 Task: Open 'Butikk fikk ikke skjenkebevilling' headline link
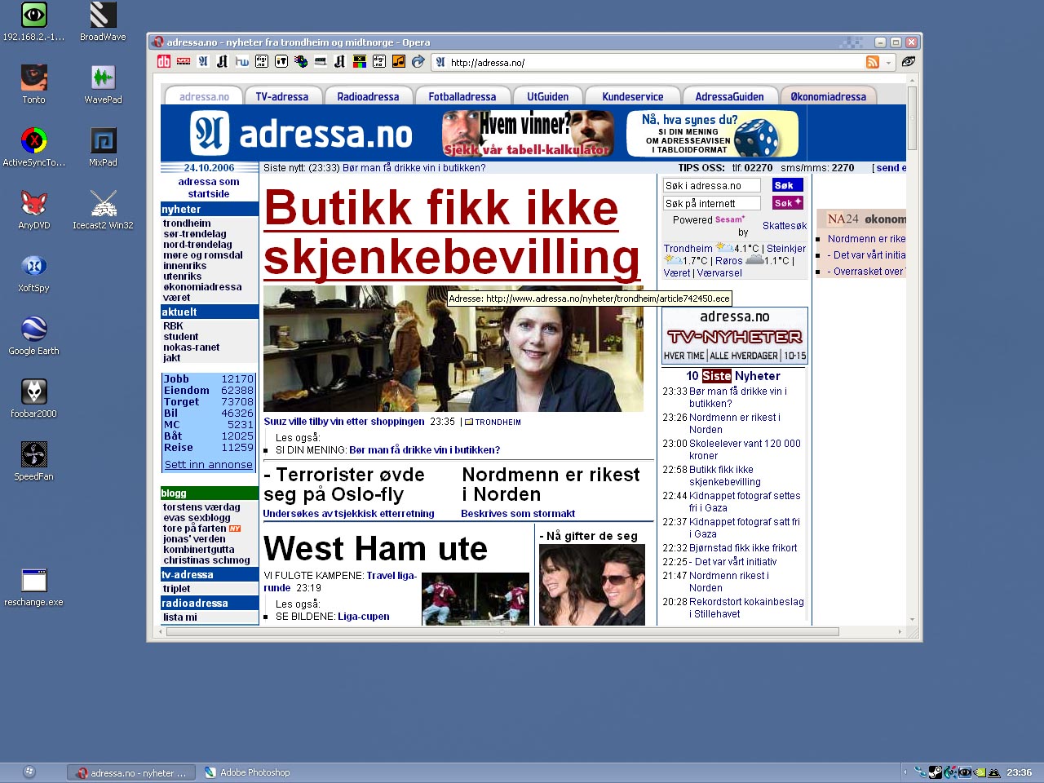(x=452, y=232)
